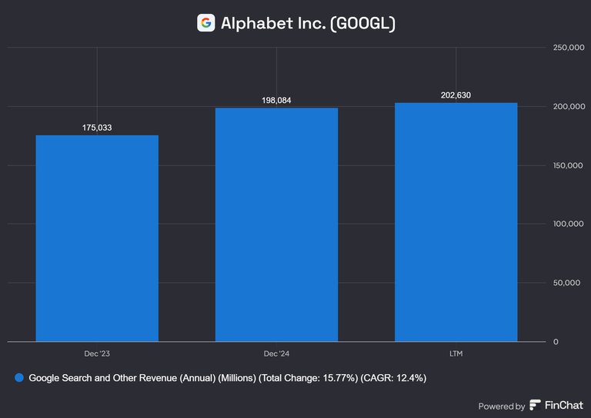Viewport: 591px width, 418px height.
Task: Click the Dec '24 axis label
Action: click(276, 353)
